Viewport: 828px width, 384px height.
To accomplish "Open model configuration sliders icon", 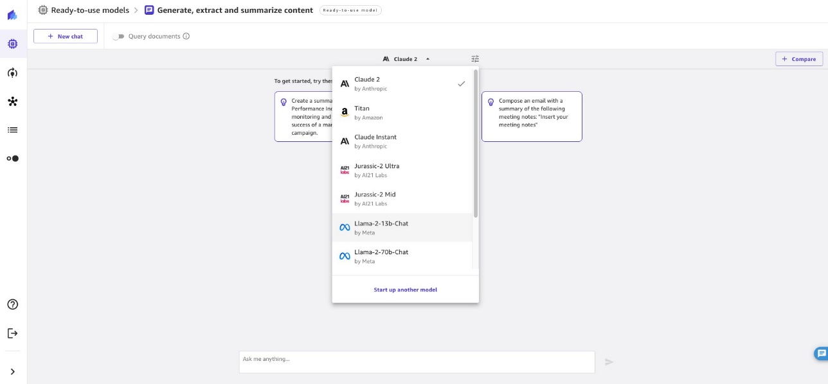I will tap(475, 59).
